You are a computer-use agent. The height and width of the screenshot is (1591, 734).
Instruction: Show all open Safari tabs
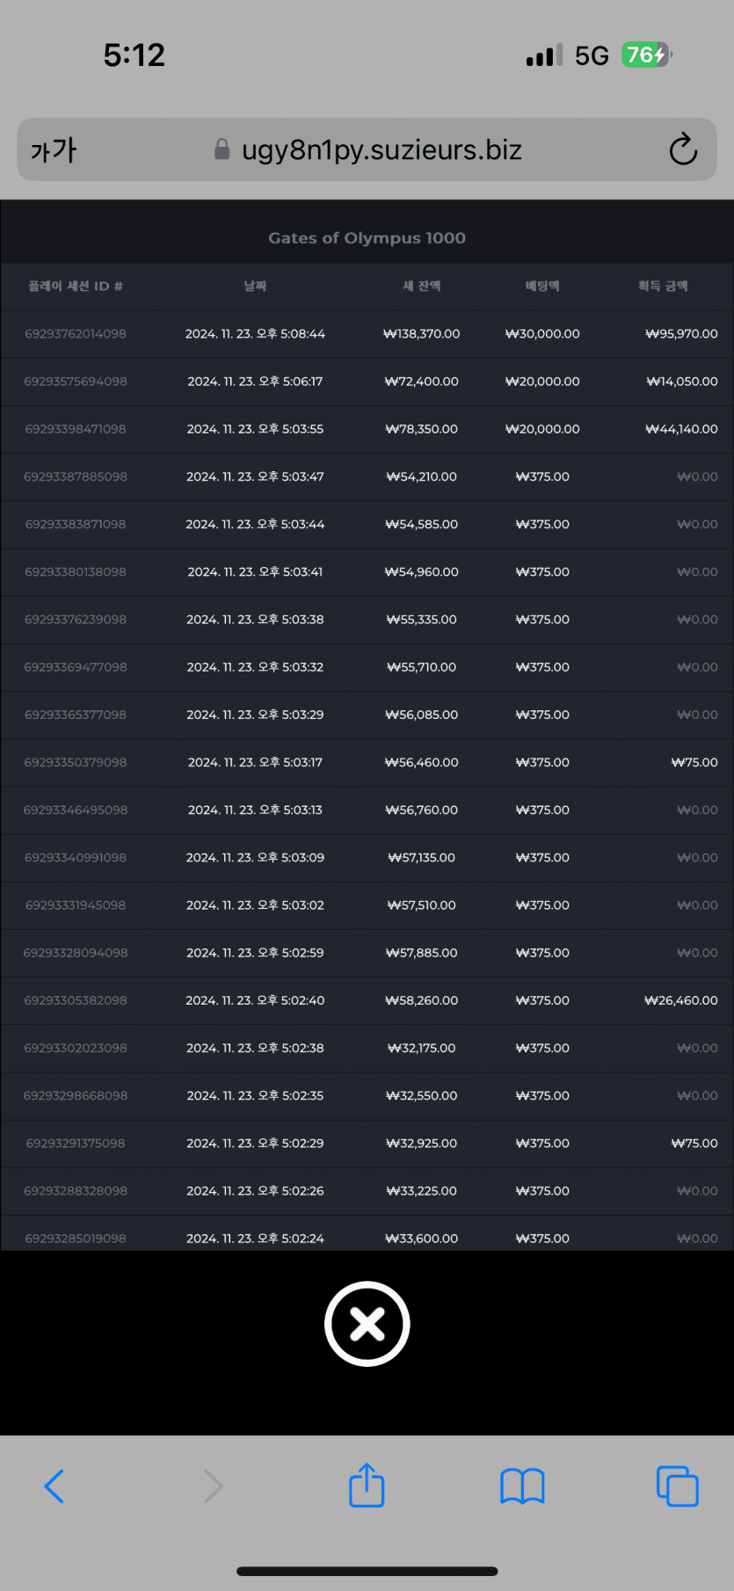tap(677, 1486)
